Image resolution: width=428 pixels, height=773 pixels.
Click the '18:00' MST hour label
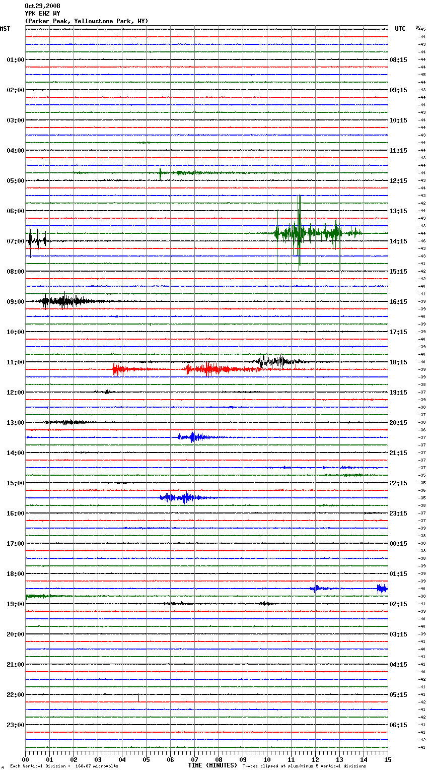click(x=16, y=574)
